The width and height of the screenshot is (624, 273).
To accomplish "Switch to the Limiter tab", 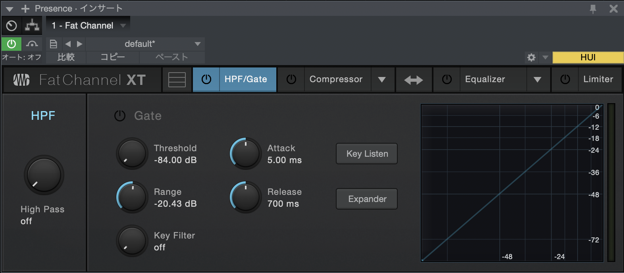I will tap(598, 79).
